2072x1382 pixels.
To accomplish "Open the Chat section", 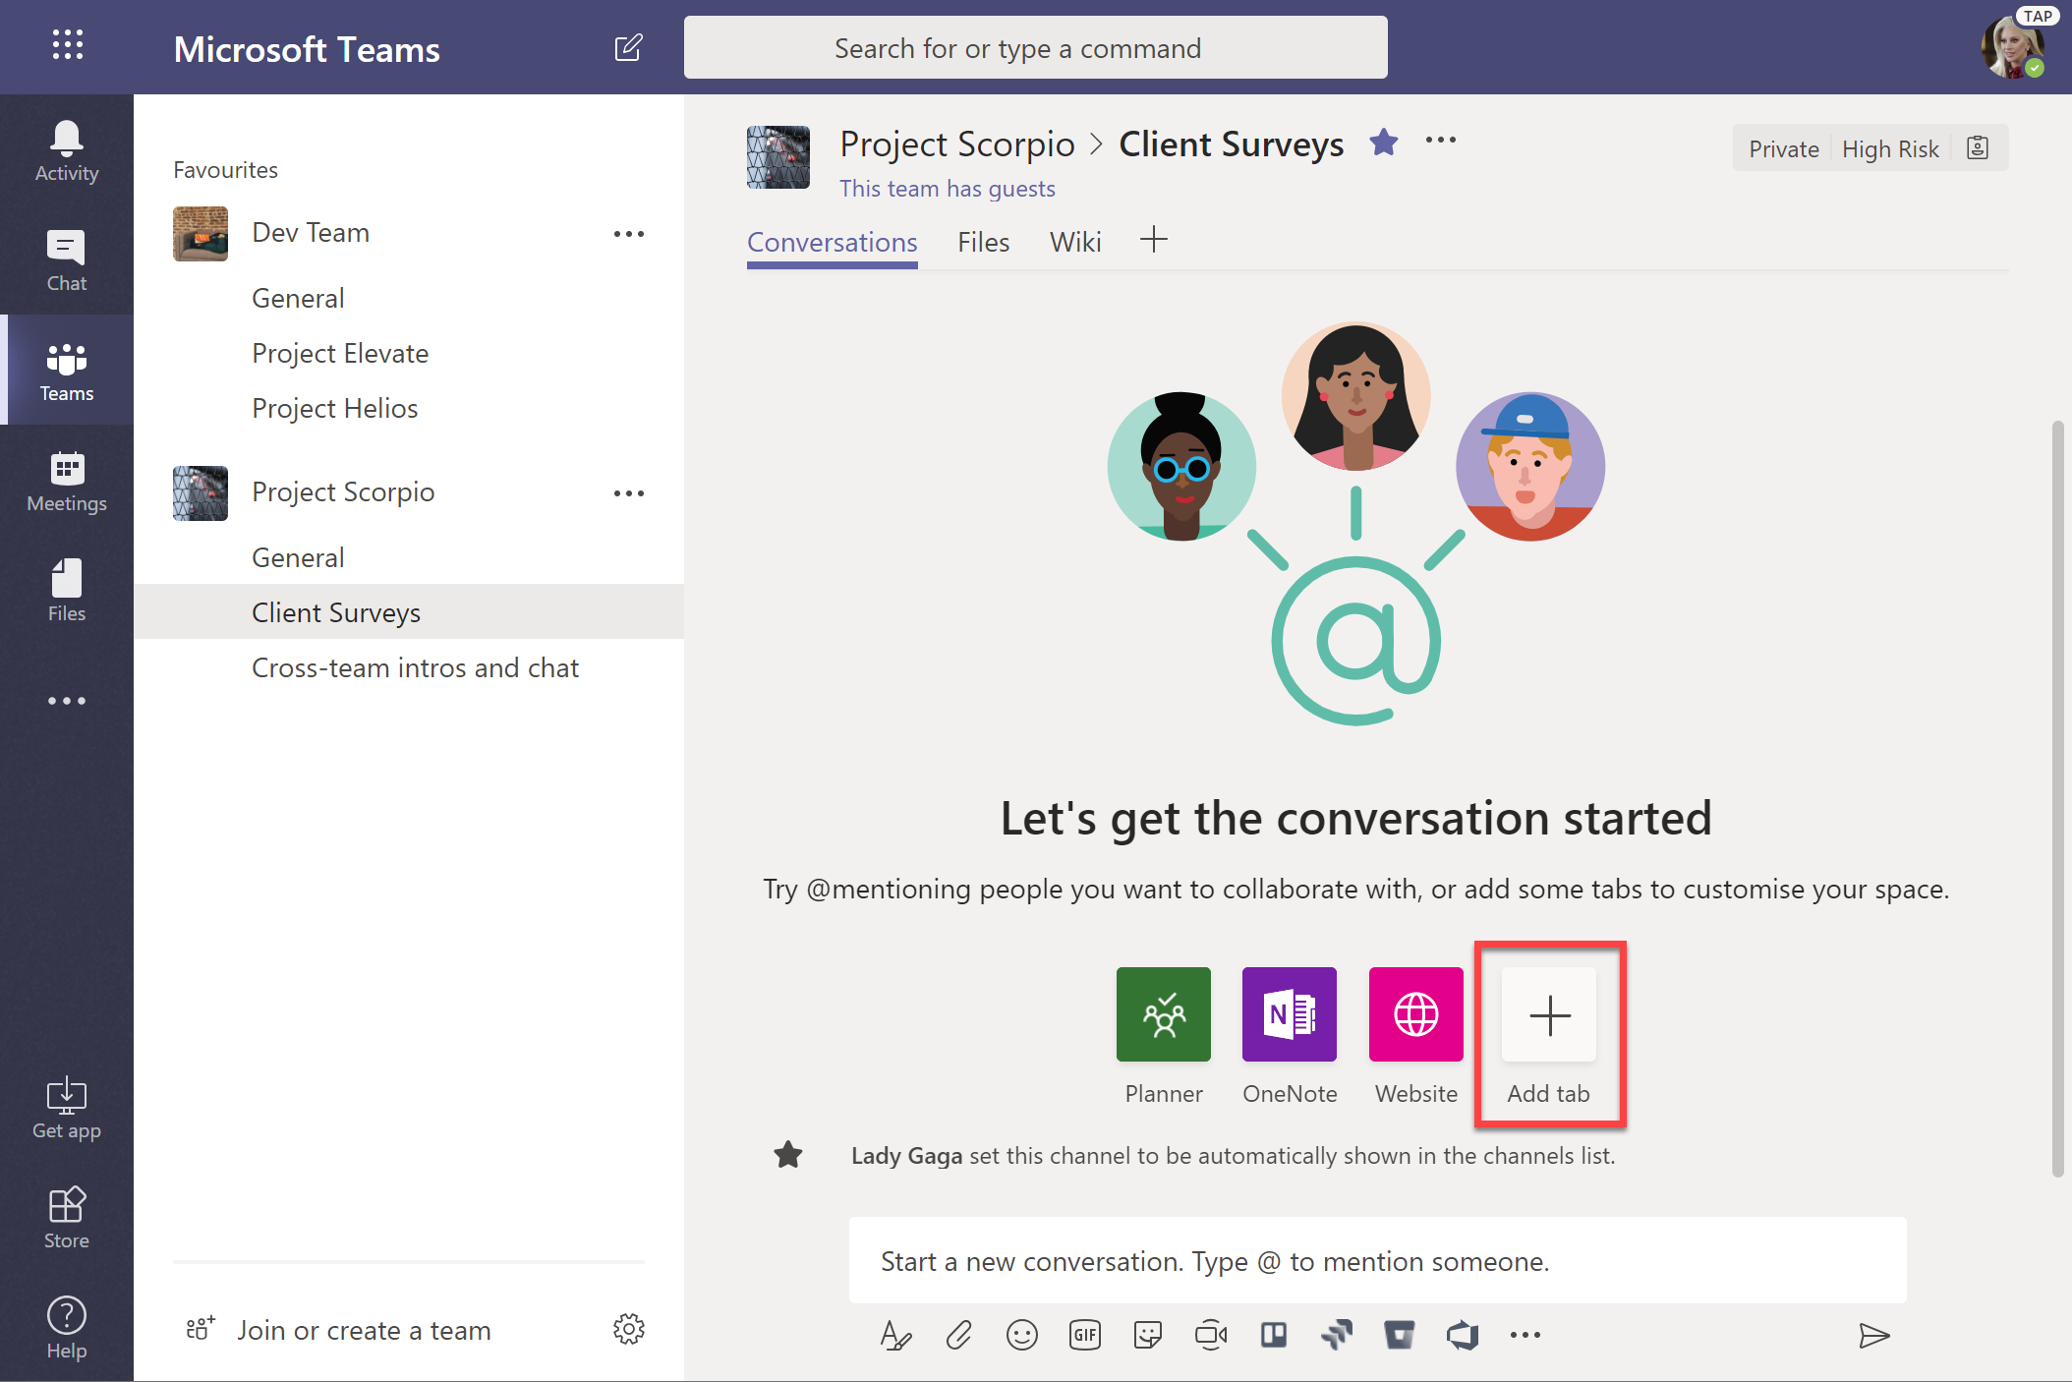I will point(65,258).
